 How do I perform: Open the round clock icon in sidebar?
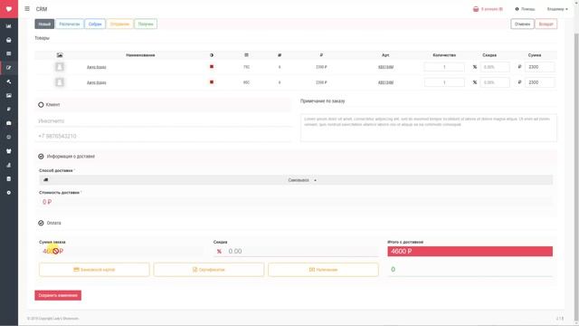(x=9, y=137)
